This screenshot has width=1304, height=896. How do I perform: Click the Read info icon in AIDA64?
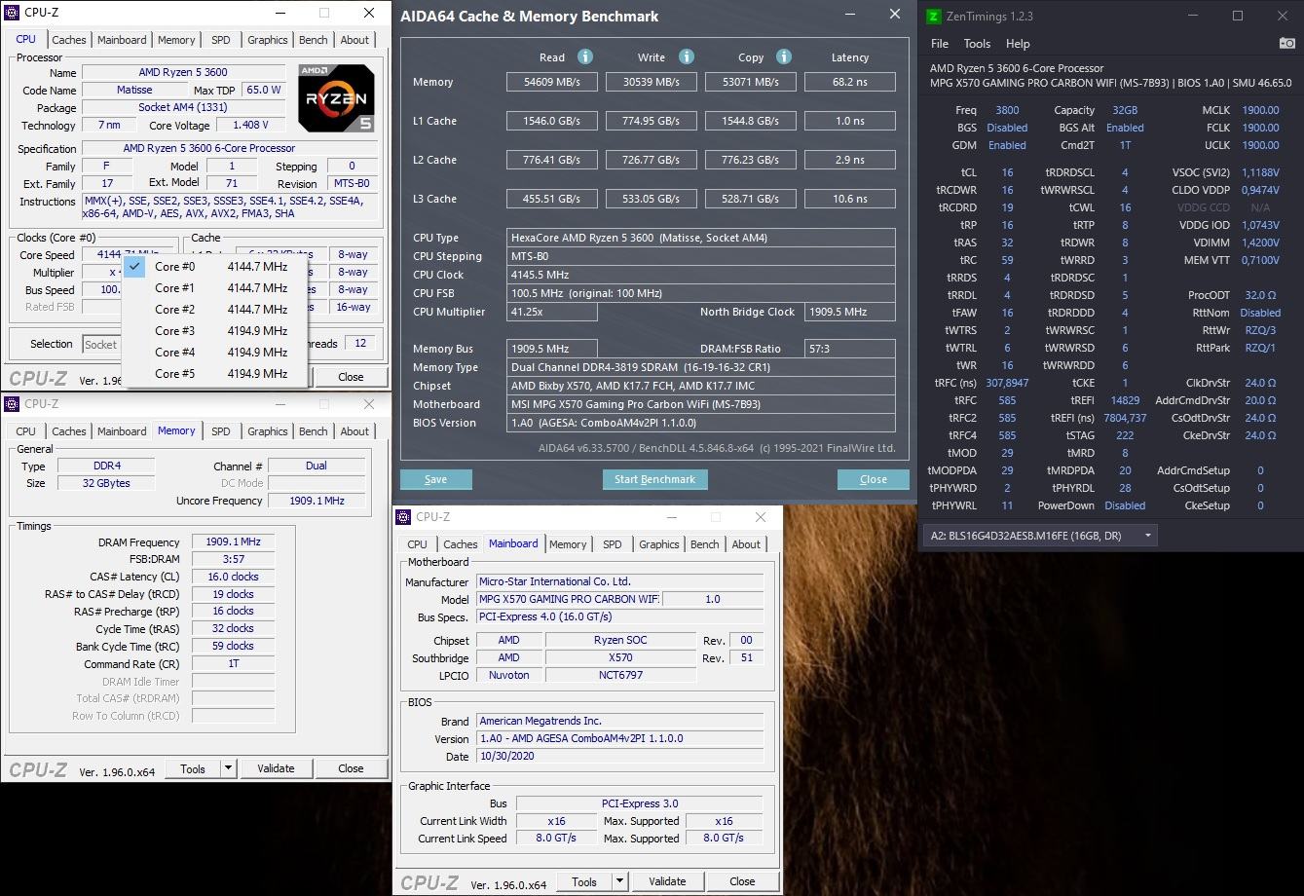pos(585,57)
